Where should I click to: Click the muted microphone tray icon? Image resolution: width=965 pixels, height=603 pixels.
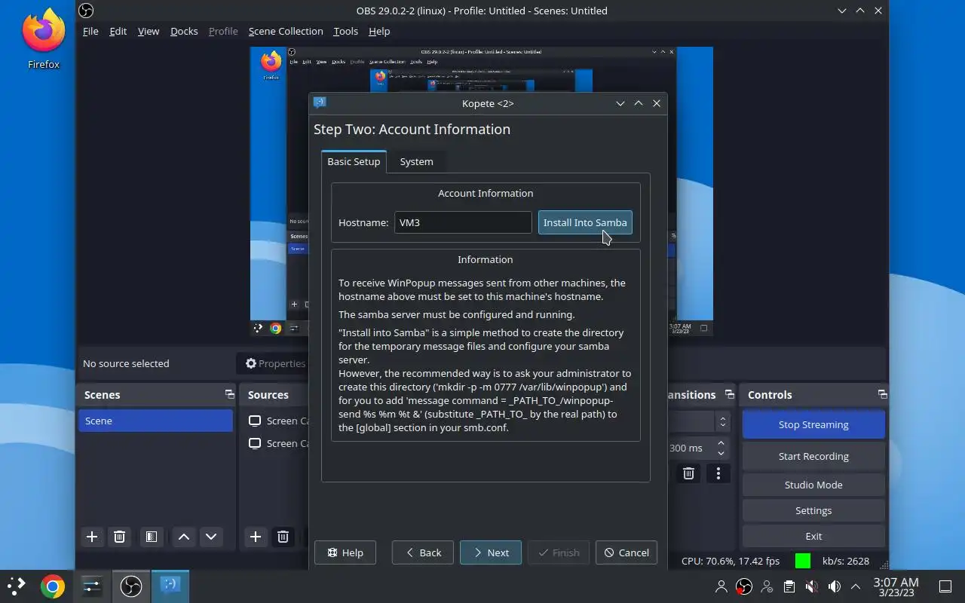(811, 586)
